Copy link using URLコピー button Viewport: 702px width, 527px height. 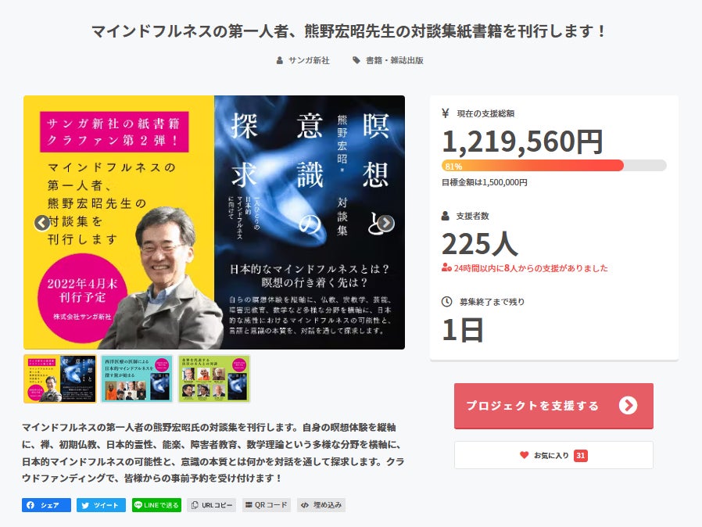pos(211,505)
